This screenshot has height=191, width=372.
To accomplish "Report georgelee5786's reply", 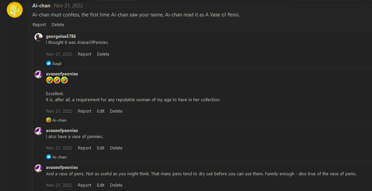I will coord(85,54).
